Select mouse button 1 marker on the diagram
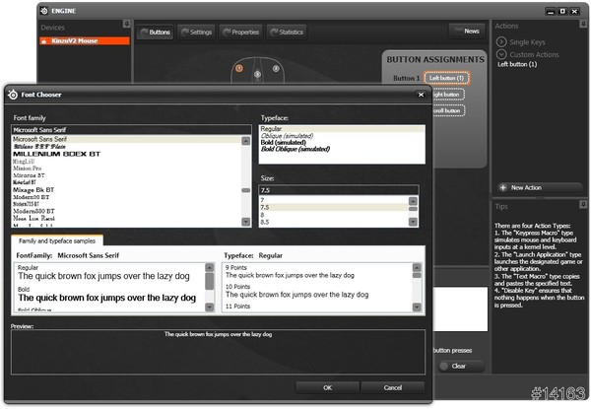 click(x=237, y=68)
